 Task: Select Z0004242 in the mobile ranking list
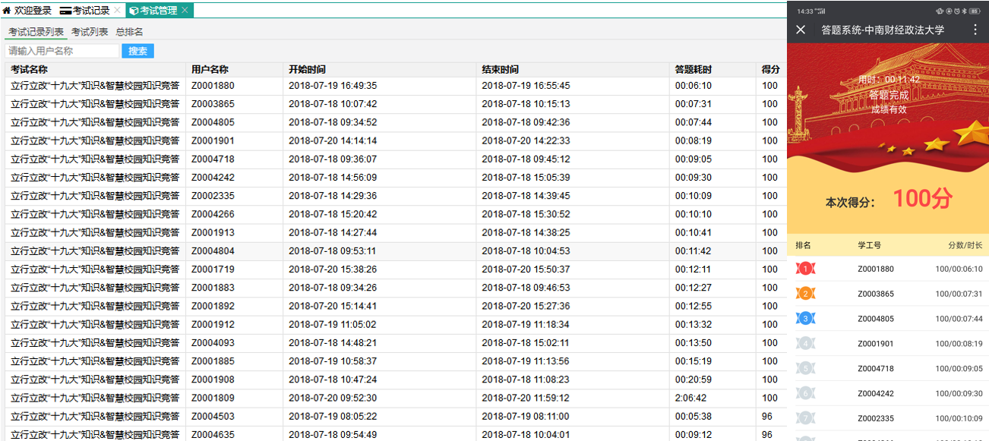876,393
